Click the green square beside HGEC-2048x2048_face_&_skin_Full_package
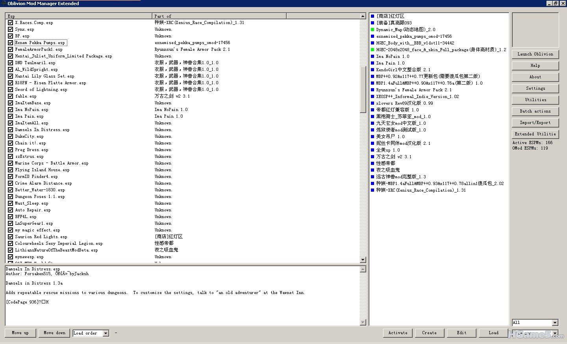Viewport: 567px width, 344px height. pyautogui.click(x=372, y=50)
